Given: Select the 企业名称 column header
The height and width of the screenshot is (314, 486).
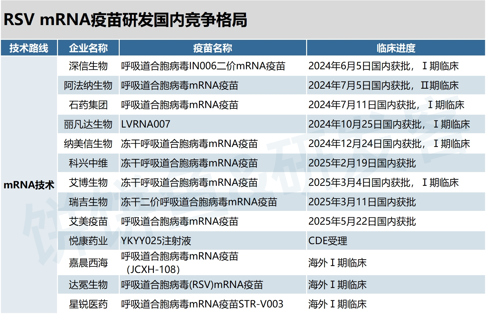Looking at the screenshot, I should click(88, 48).
